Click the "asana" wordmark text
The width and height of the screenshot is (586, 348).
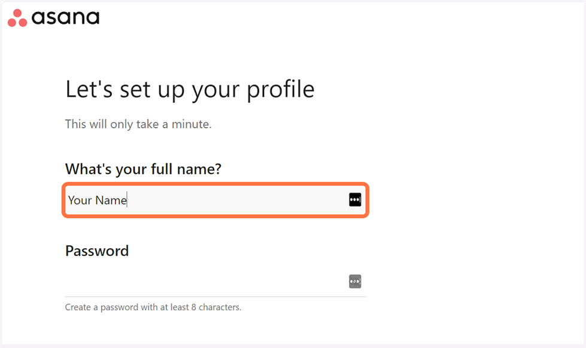point(65,17)
